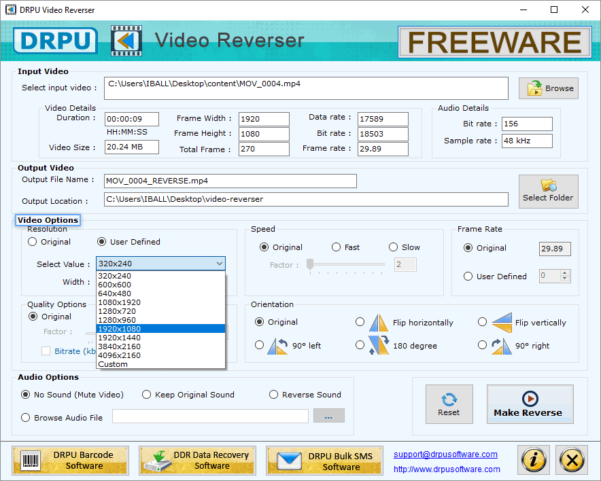
Task: Select the Keep Original Sound option
Action: 146,395
